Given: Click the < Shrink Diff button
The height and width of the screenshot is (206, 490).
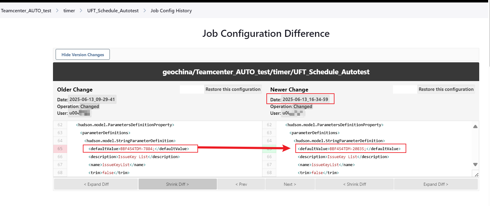Looking at the screenshot, I should coord(354,184).
